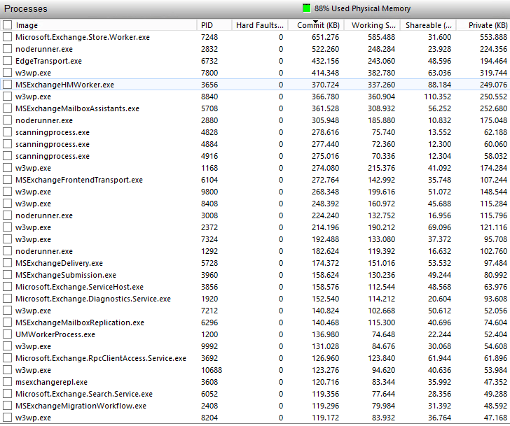Select checkbox for MSExchangeHMWorker.exe
This screenshot has height=426, width=510.
[7, 85]
